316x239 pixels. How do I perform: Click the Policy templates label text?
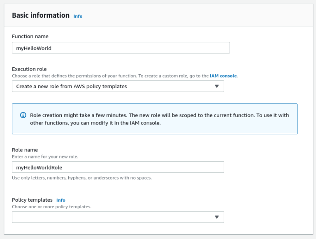(32, 200)
